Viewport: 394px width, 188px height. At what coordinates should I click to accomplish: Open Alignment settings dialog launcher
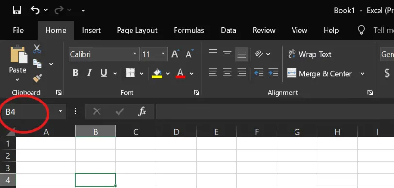pyautogui.click(x=370, y=93)
